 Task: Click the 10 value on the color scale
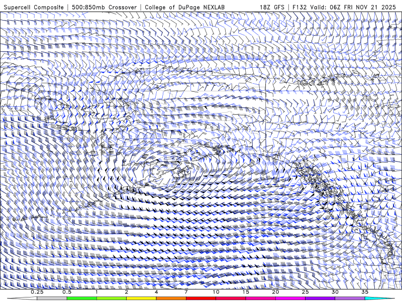[x=216, y=292]
